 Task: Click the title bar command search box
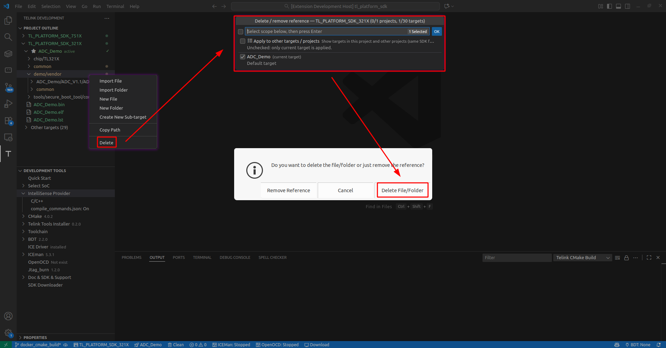335,6
